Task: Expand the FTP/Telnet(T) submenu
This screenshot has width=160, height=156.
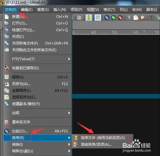Action: 37,59
